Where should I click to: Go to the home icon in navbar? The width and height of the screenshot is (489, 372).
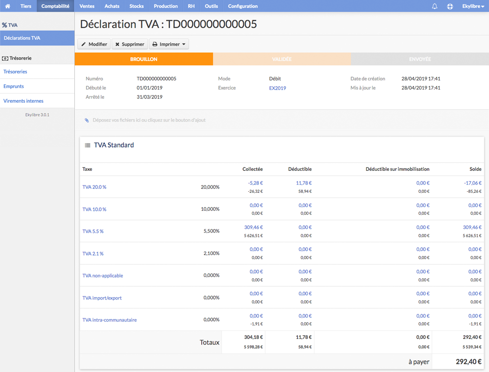click(7, 6)
